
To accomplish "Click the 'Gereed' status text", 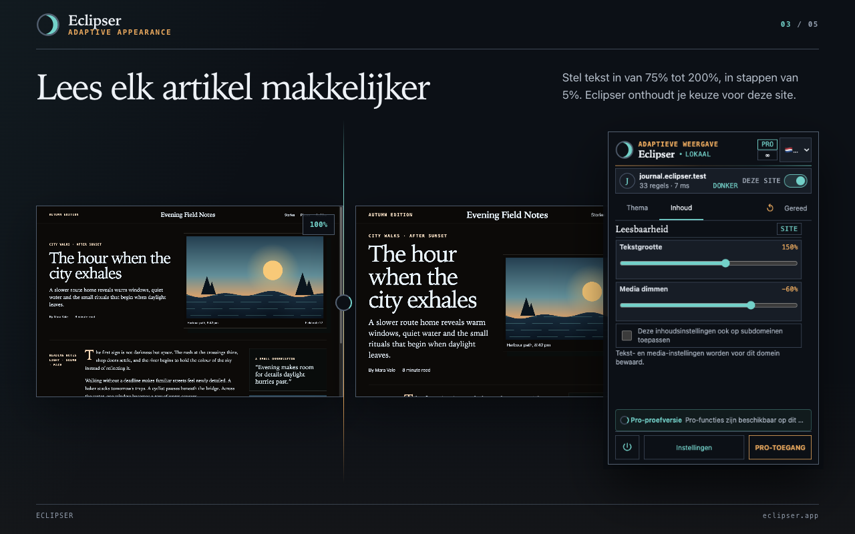I will 796,208.
